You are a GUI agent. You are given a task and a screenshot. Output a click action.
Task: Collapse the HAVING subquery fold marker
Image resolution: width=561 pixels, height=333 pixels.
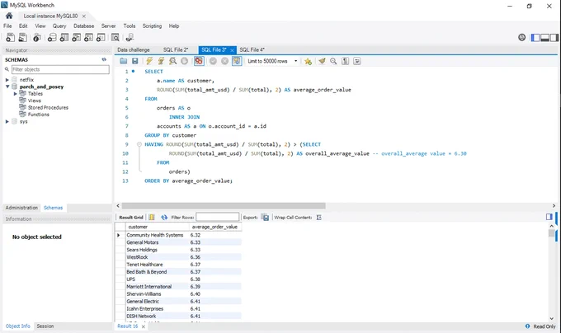[x=139, y=144]
